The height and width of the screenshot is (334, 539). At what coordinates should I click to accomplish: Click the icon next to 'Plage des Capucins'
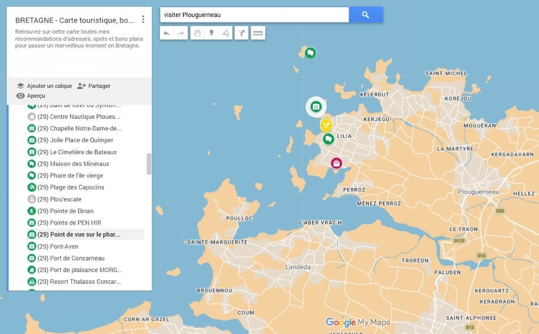[31, 187]
